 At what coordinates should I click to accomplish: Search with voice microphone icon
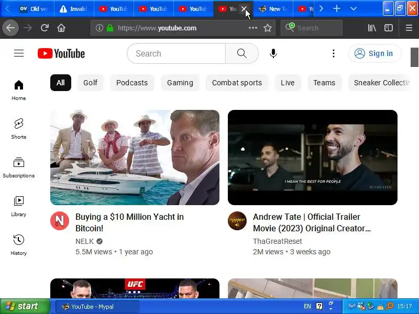coord(273,53)
